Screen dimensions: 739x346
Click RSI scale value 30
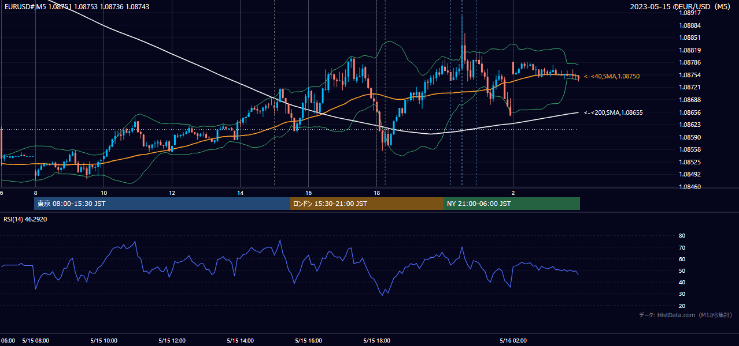[x=682, y=294]
